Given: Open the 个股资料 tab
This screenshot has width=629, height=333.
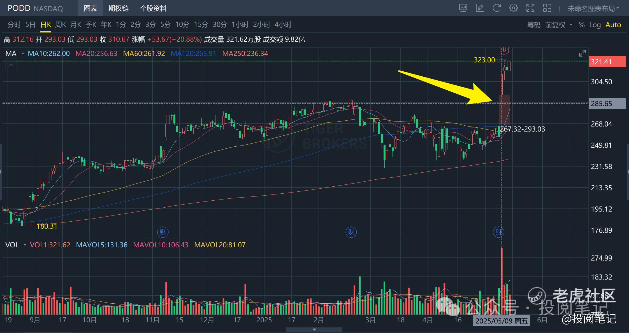Looking at the screenshot, I should click(x=153, y=8).
